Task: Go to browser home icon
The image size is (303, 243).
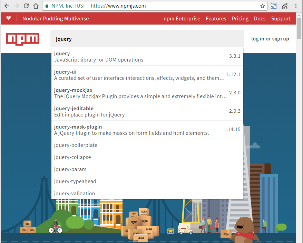Action: [x=36, y=6]
